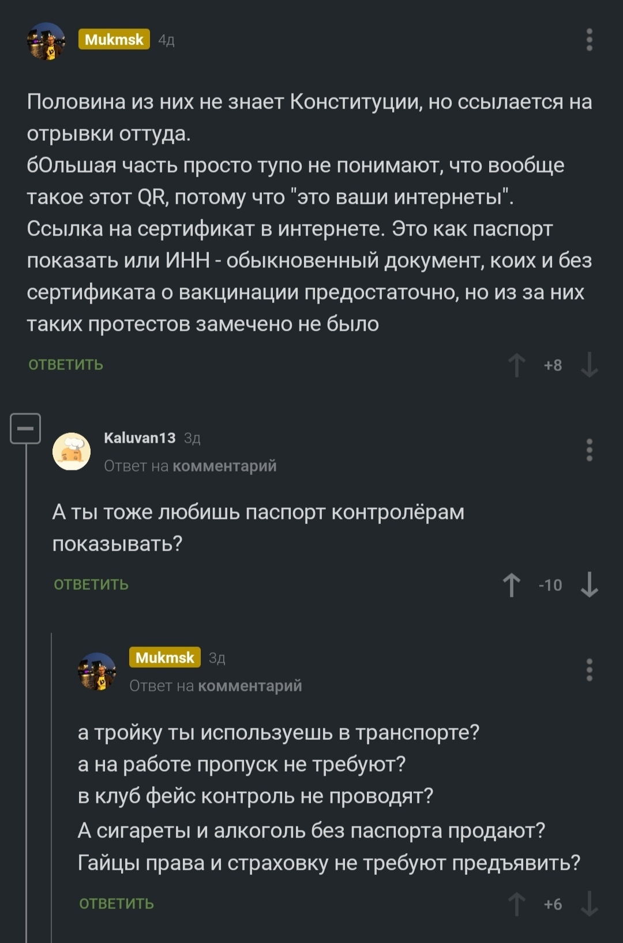Upvote the Kaluvan13 comment
This screenshot has width=623, height=943.
pyautogui.click(x=512, y=585)
